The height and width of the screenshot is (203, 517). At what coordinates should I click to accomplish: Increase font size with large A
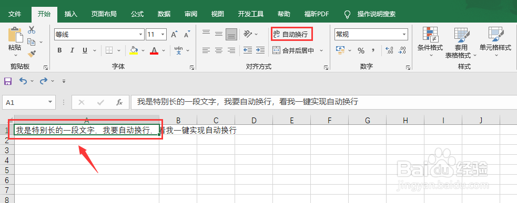[174, 34]
